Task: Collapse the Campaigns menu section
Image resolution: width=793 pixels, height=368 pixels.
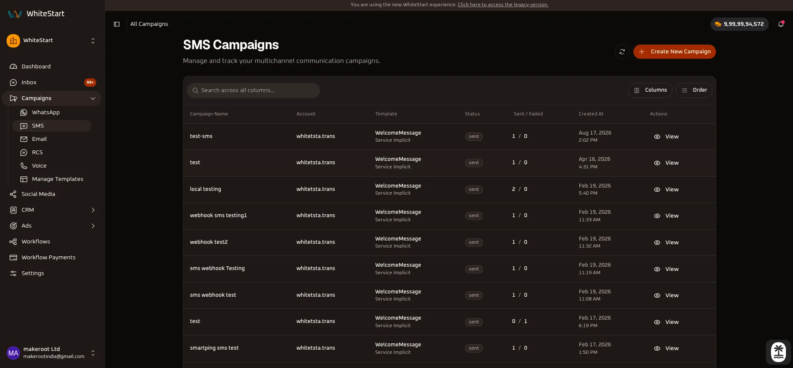Action: (x=52, y=98)
